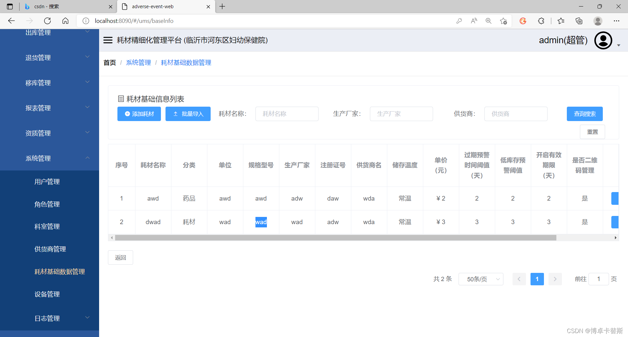Image resolution: width=628 pixels, height=337 pixels.
Task: Open a new browser tab
Action: tap(222, 7)
